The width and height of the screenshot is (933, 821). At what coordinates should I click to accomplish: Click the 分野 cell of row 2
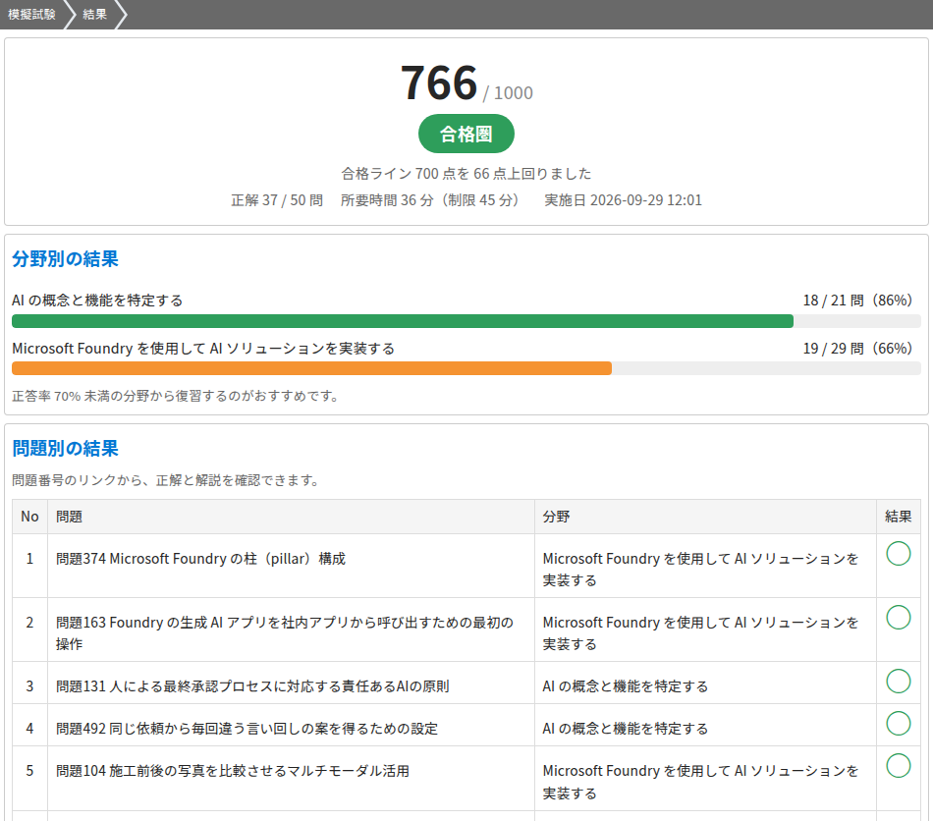[x=705, y=629]
